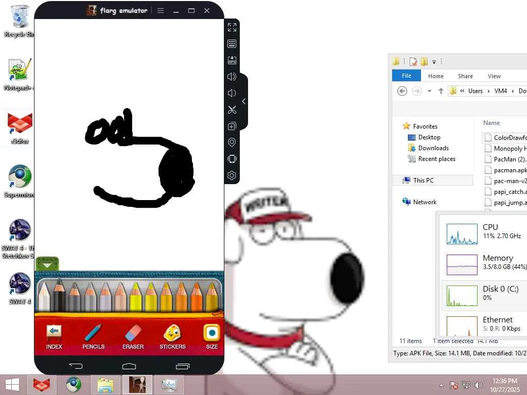Tap the Android home button
Image resolution: width=527 pixels, height=395 pixels.
(x=129, y=366)
